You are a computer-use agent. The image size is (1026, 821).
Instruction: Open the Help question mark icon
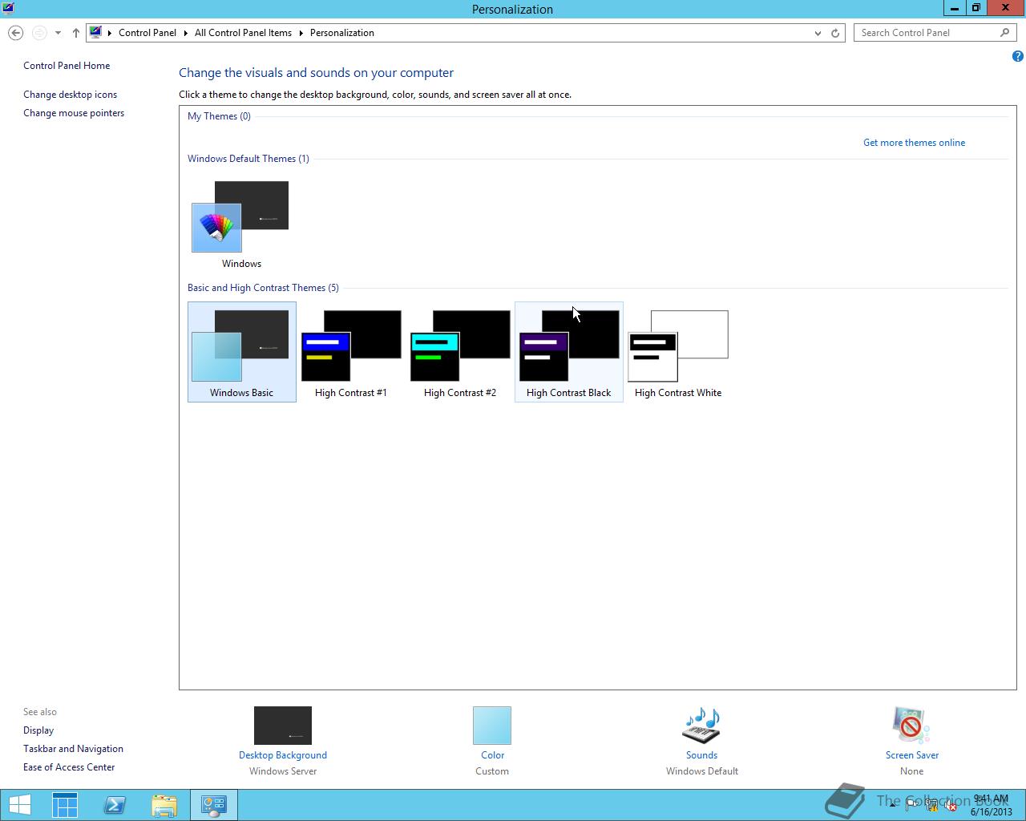pos(1017,56)
